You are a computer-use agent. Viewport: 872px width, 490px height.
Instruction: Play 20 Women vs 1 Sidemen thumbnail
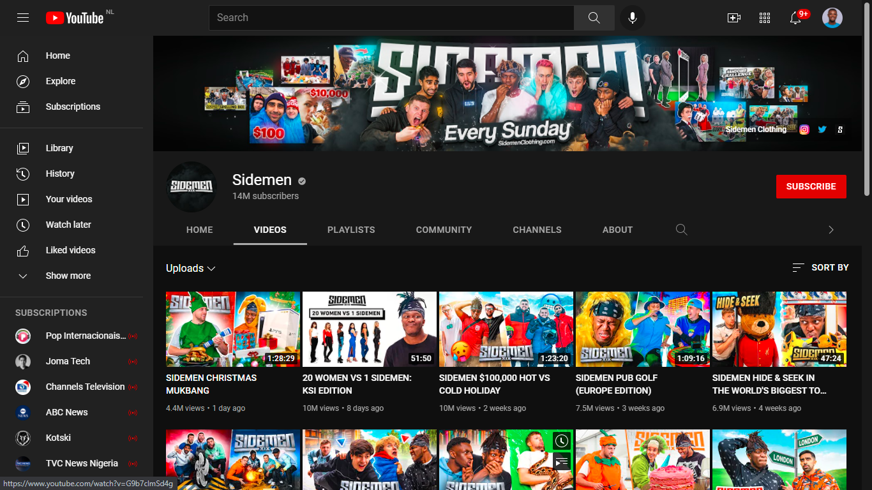pos(370,329)
